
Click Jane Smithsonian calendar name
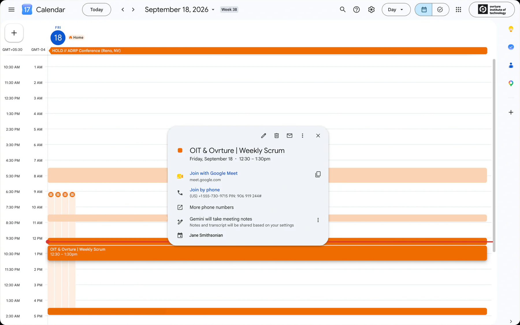[206, 235]
